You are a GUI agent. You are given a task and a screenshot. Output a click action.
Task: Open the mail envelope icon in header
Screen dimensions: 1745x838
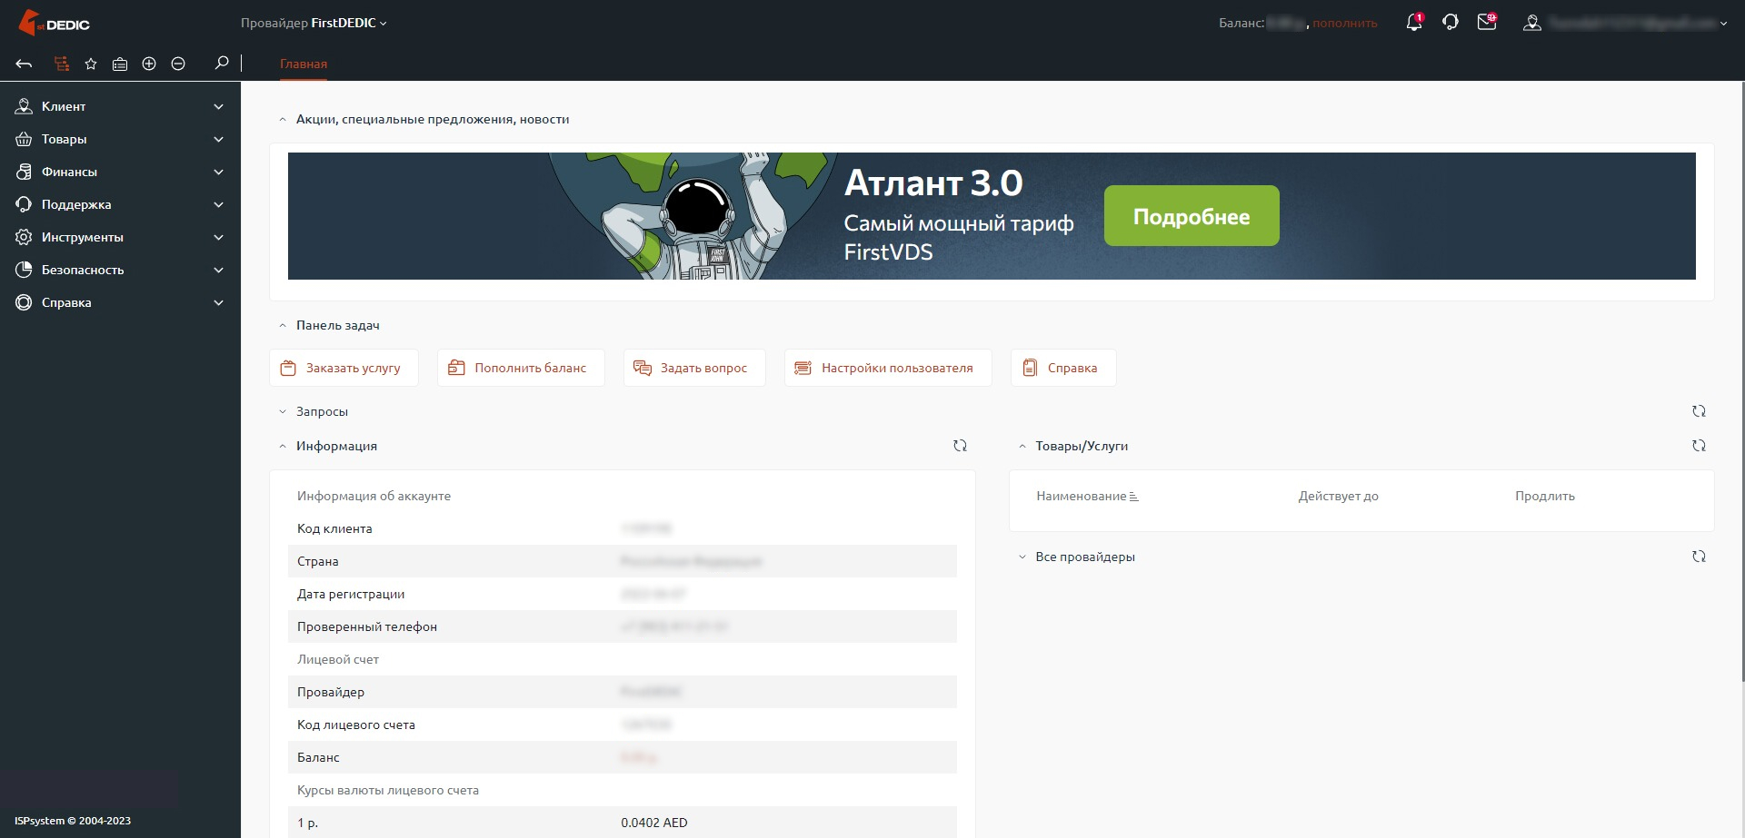coord(1487,23)
